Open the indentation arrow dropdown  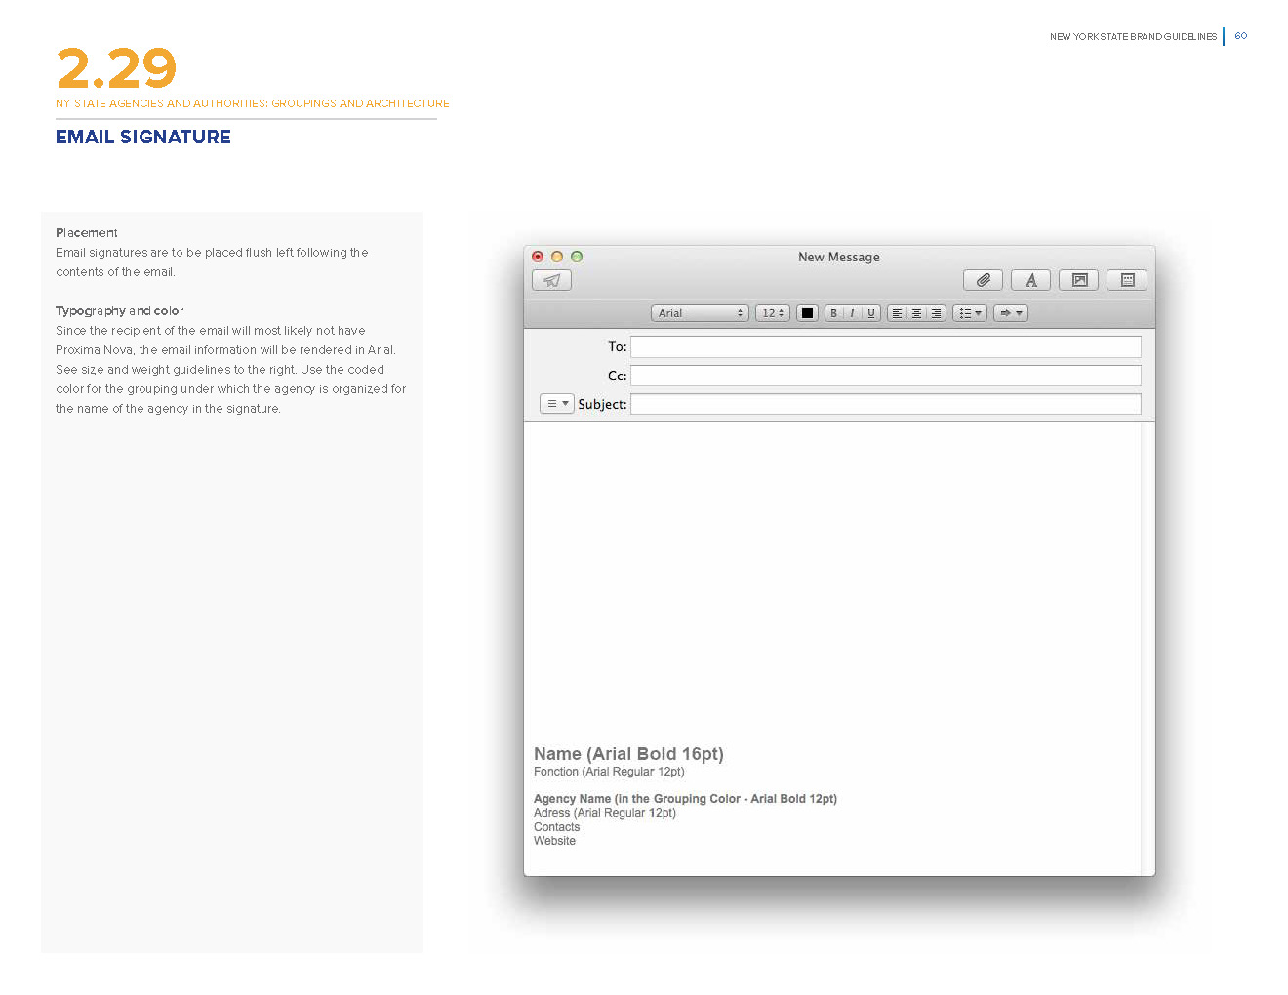[1011, 313]
